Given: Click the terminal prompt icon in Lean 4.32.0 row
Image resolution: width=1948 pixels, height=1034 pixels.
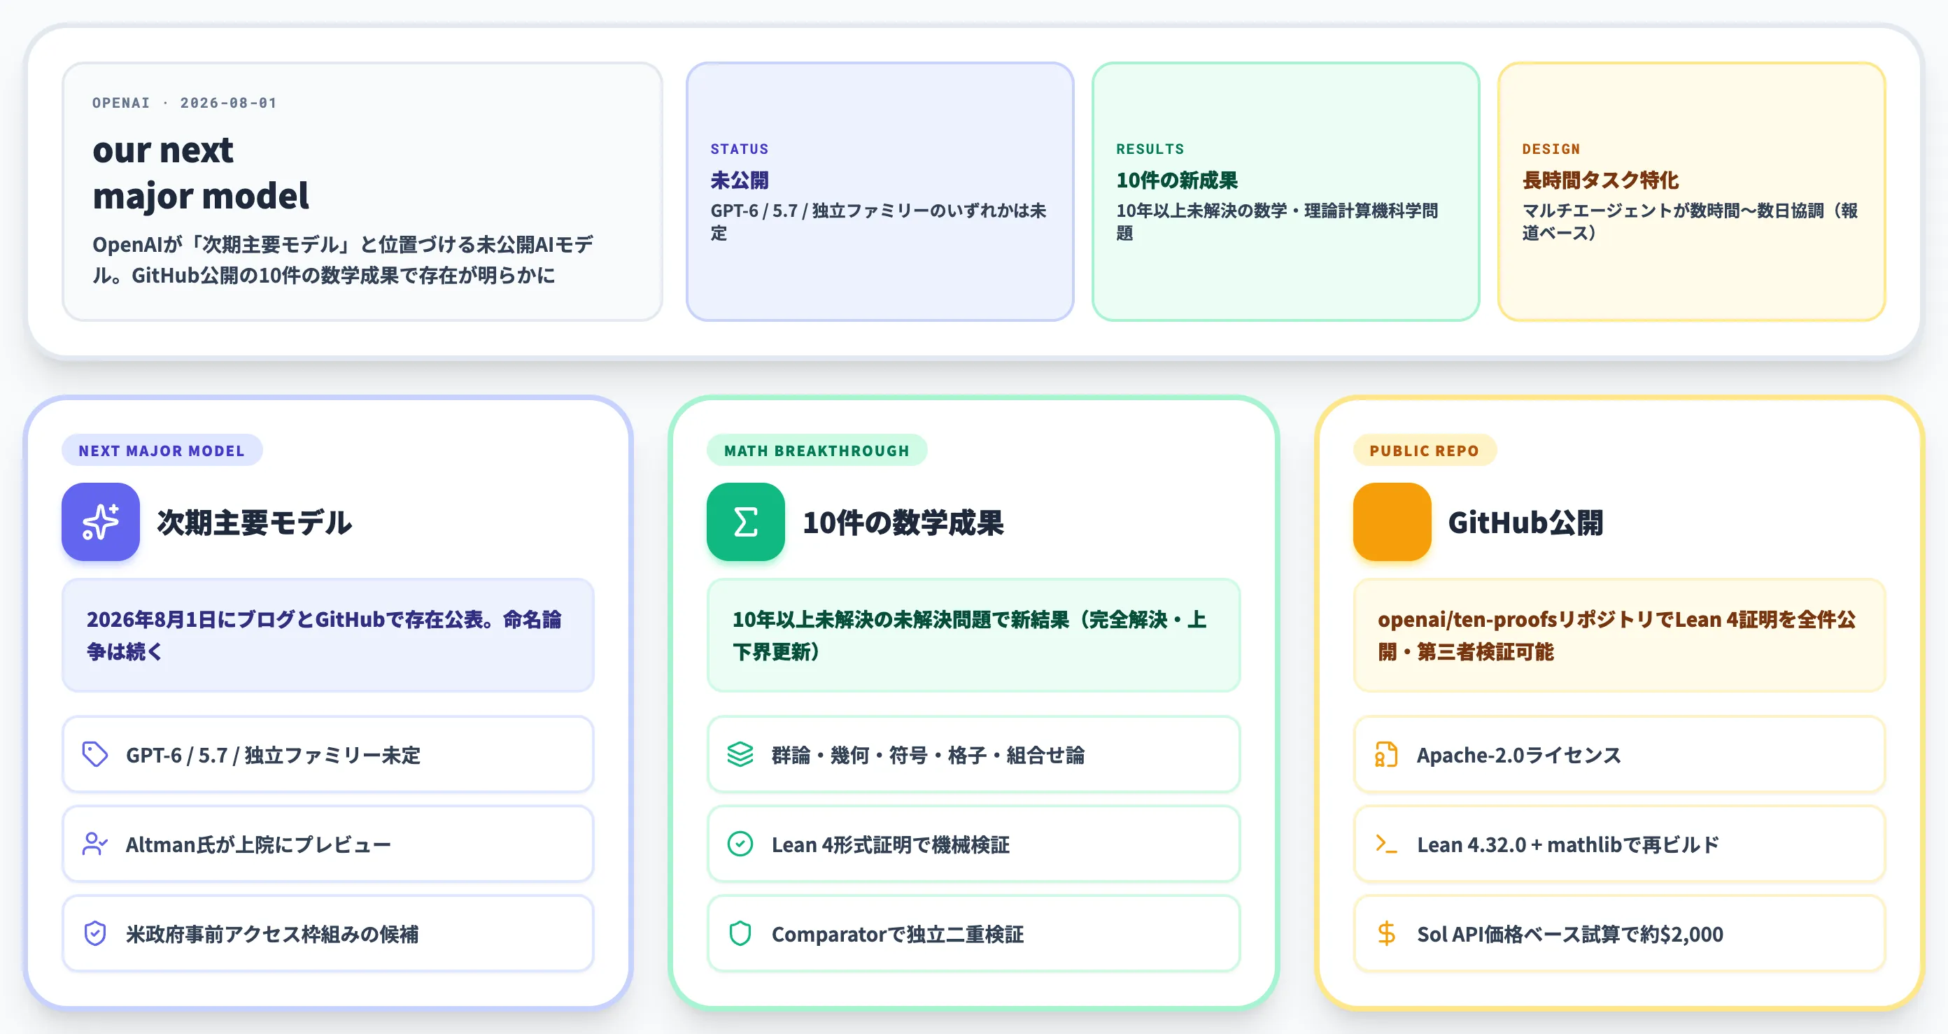Looking at the screenshot, I should tap(1386, 844).
